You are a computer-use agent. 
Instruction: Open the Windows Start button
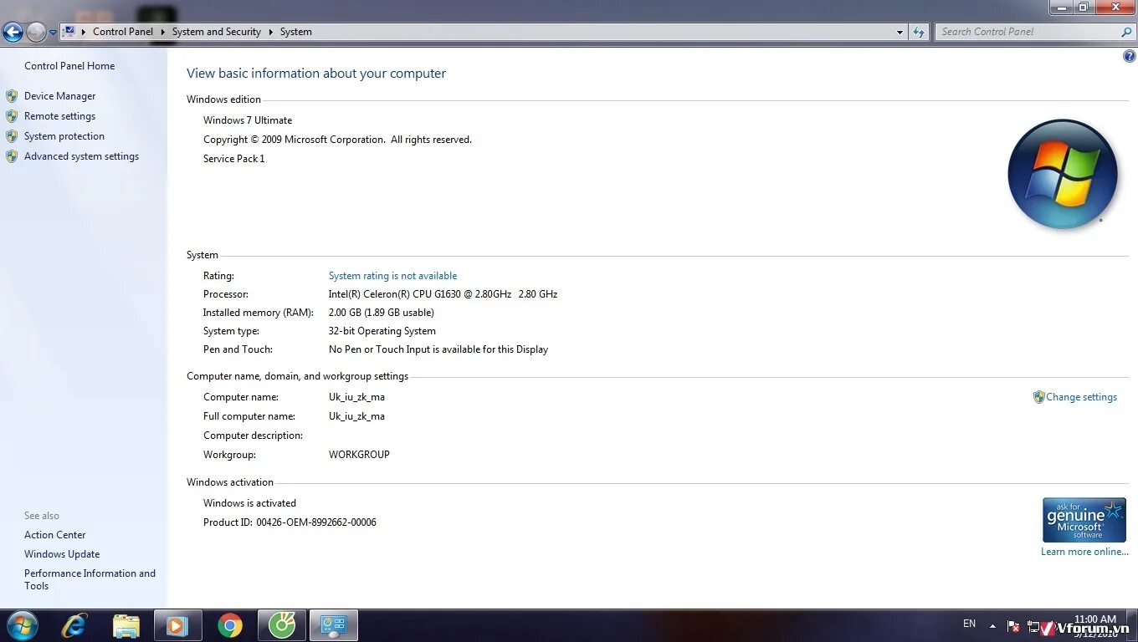(x=22, y=625)
